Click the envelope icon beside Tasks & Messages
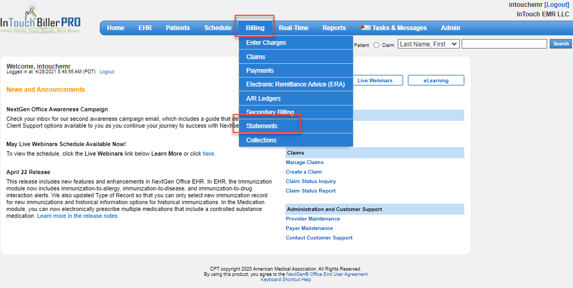 click(x=365, y=28)
